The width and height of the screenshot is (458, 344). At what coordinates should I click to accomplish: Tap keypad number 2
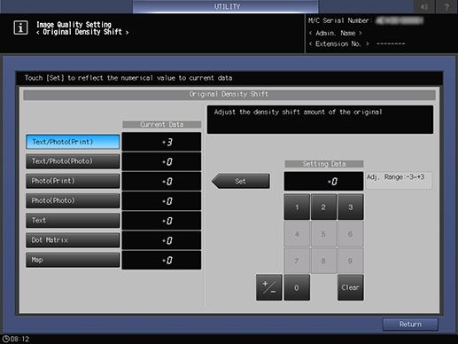pos(323,207)
